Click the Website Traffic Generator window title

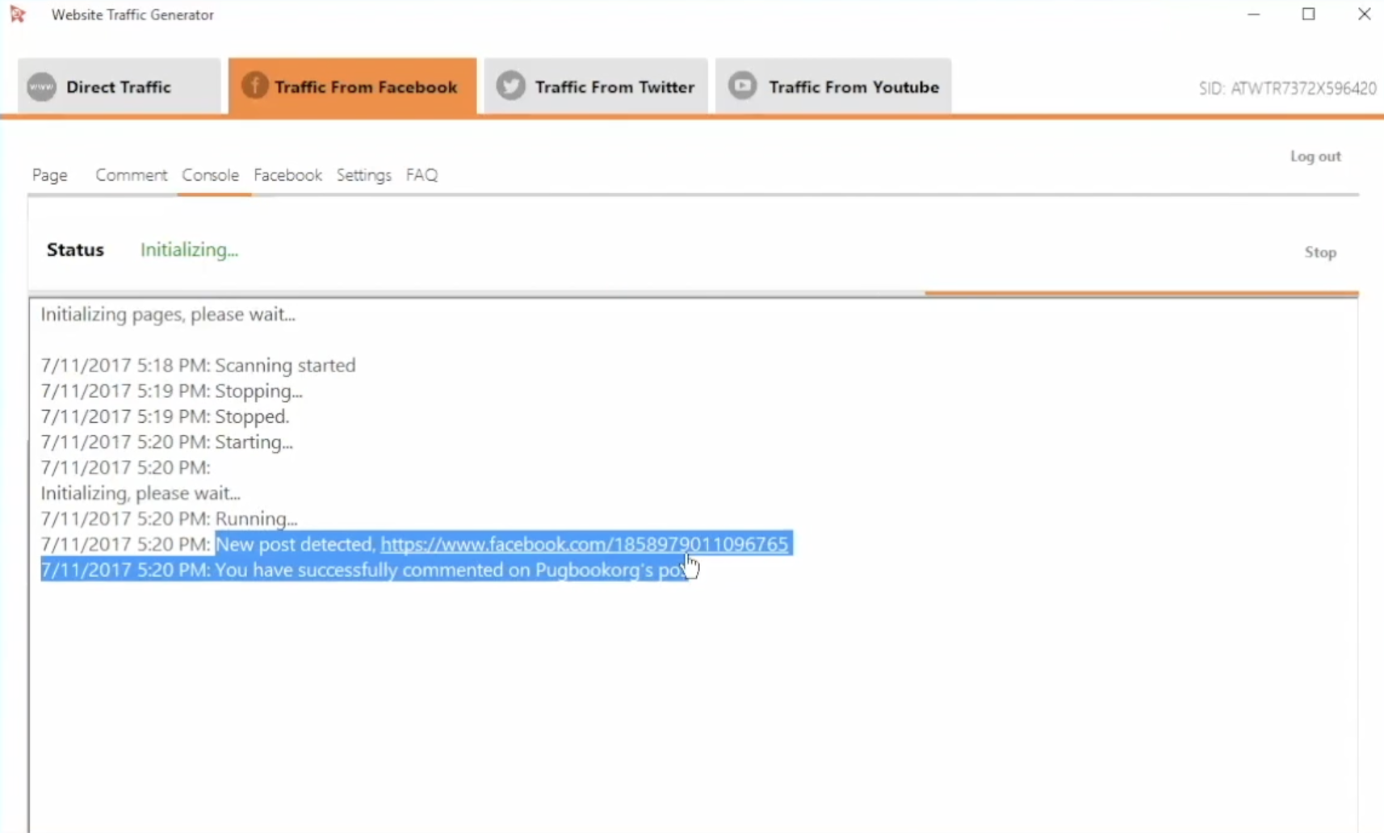[x=132, y=15]
